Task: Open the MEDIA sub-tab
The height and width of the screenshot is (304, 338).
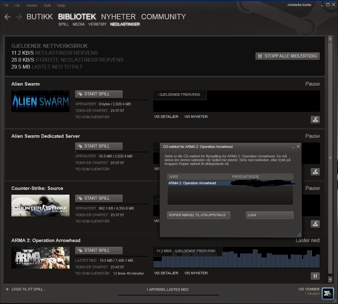Action: (x=78, y=24)
